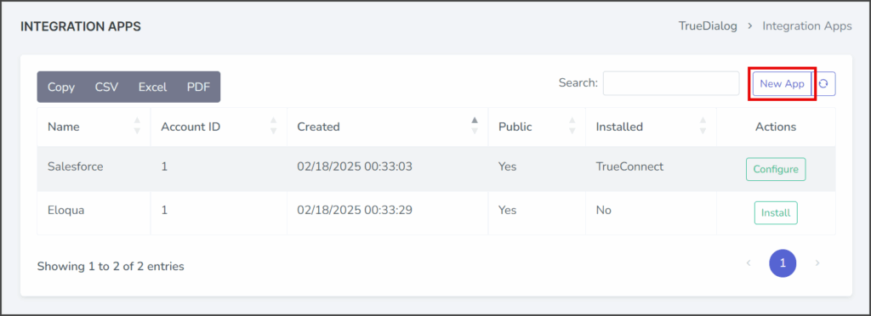This screenshot has height=316, width=871.
Task: Select the Eloqua table row
Action: tap(436, 213)
